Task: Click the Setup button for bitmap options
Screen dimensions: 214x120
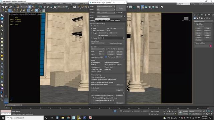Action: tap(119, 85)
